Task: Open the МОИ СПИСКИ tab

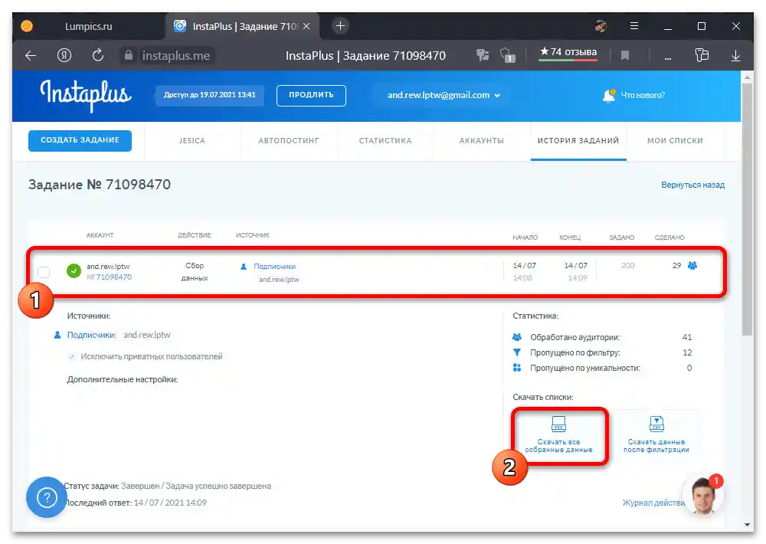Action: 676,140
